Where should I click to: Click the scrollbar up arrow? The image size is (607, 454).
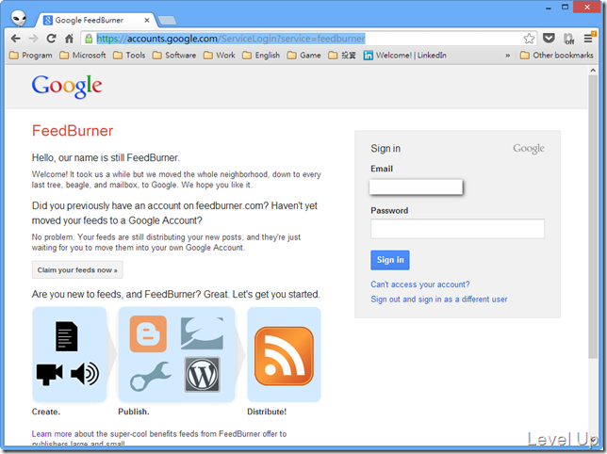point(593,70)
